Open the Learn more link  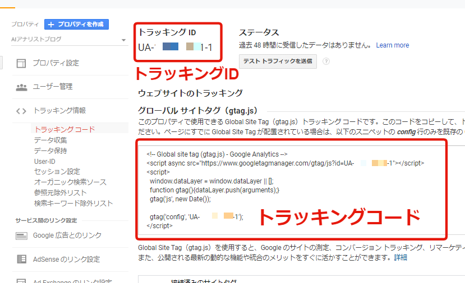click(392, 45)
